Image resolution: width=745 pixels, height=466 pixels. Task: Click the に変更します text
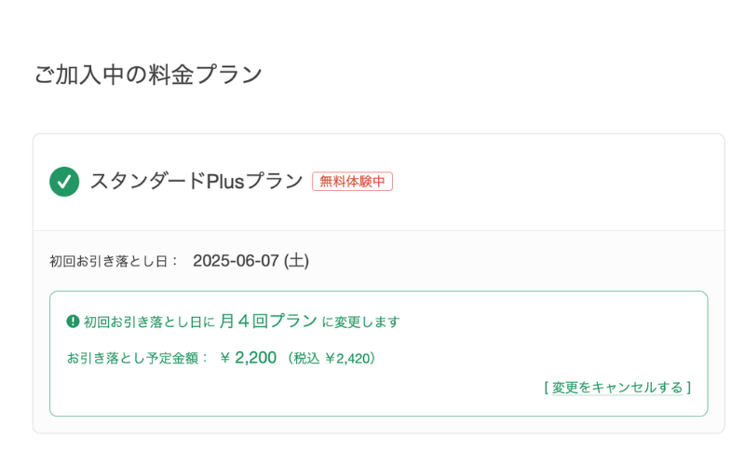[x=360, y=322]
